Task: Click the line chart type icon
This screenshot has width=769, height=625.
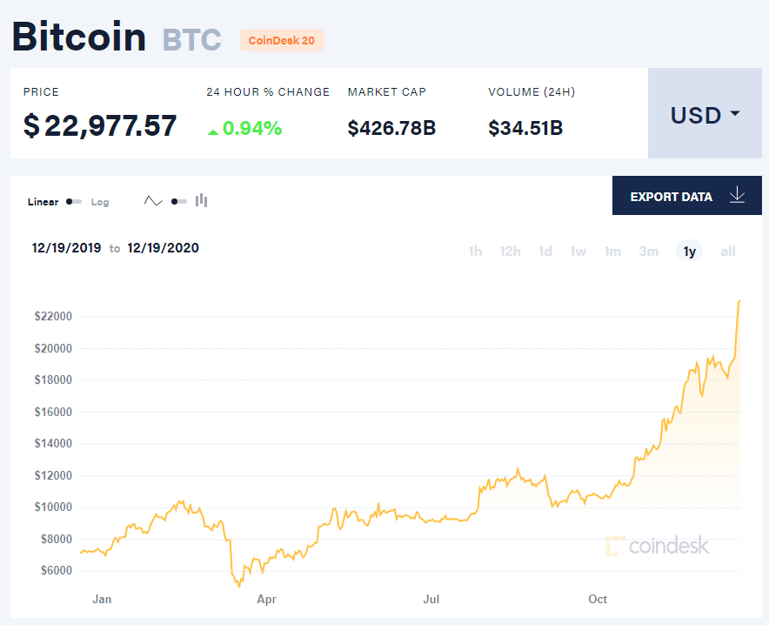Action: pyautogui.click(x=153, y=201)
